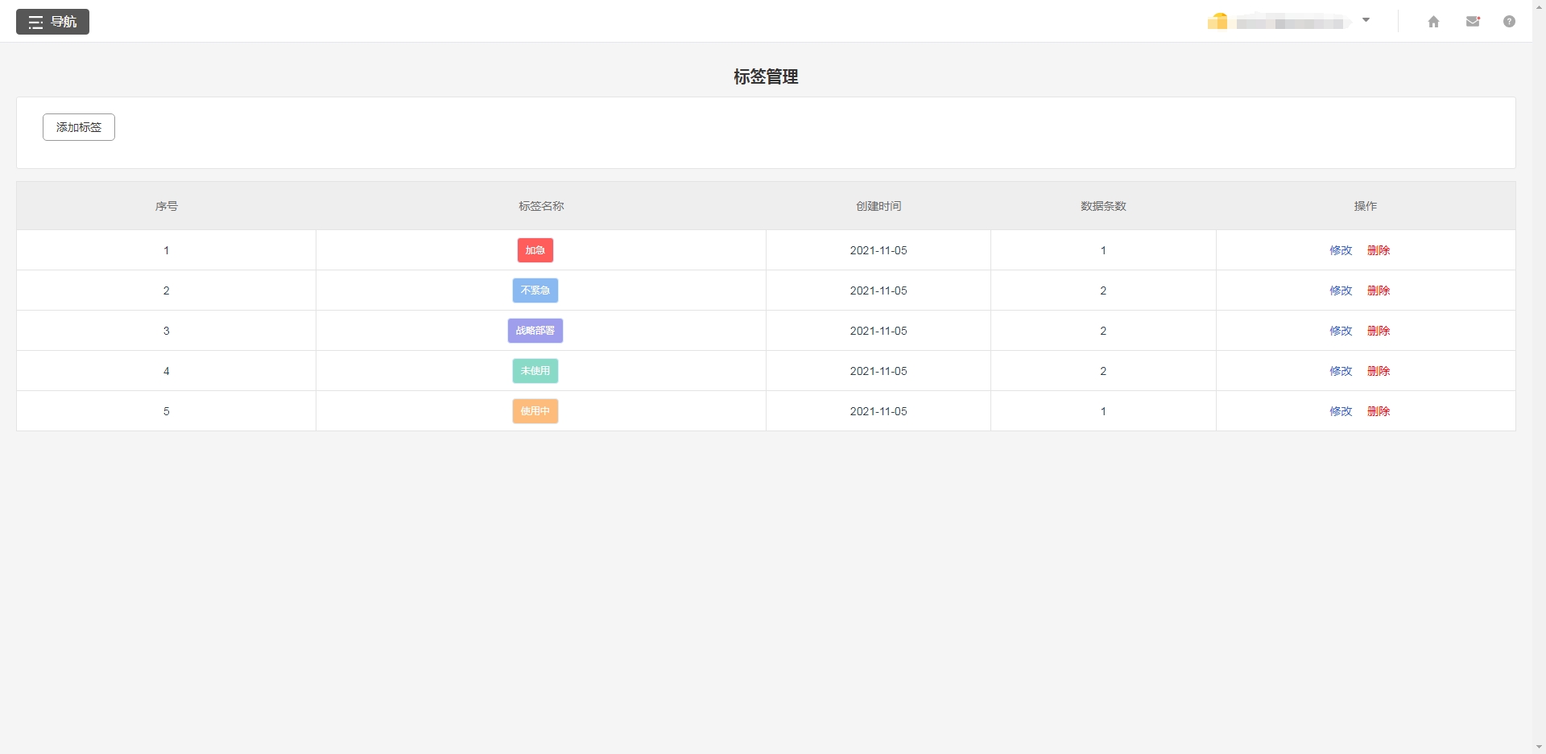Screen dimensions: 1546x754
Task: Click 修改 on the 战略部署 tag row
Action: (1341, 331)
